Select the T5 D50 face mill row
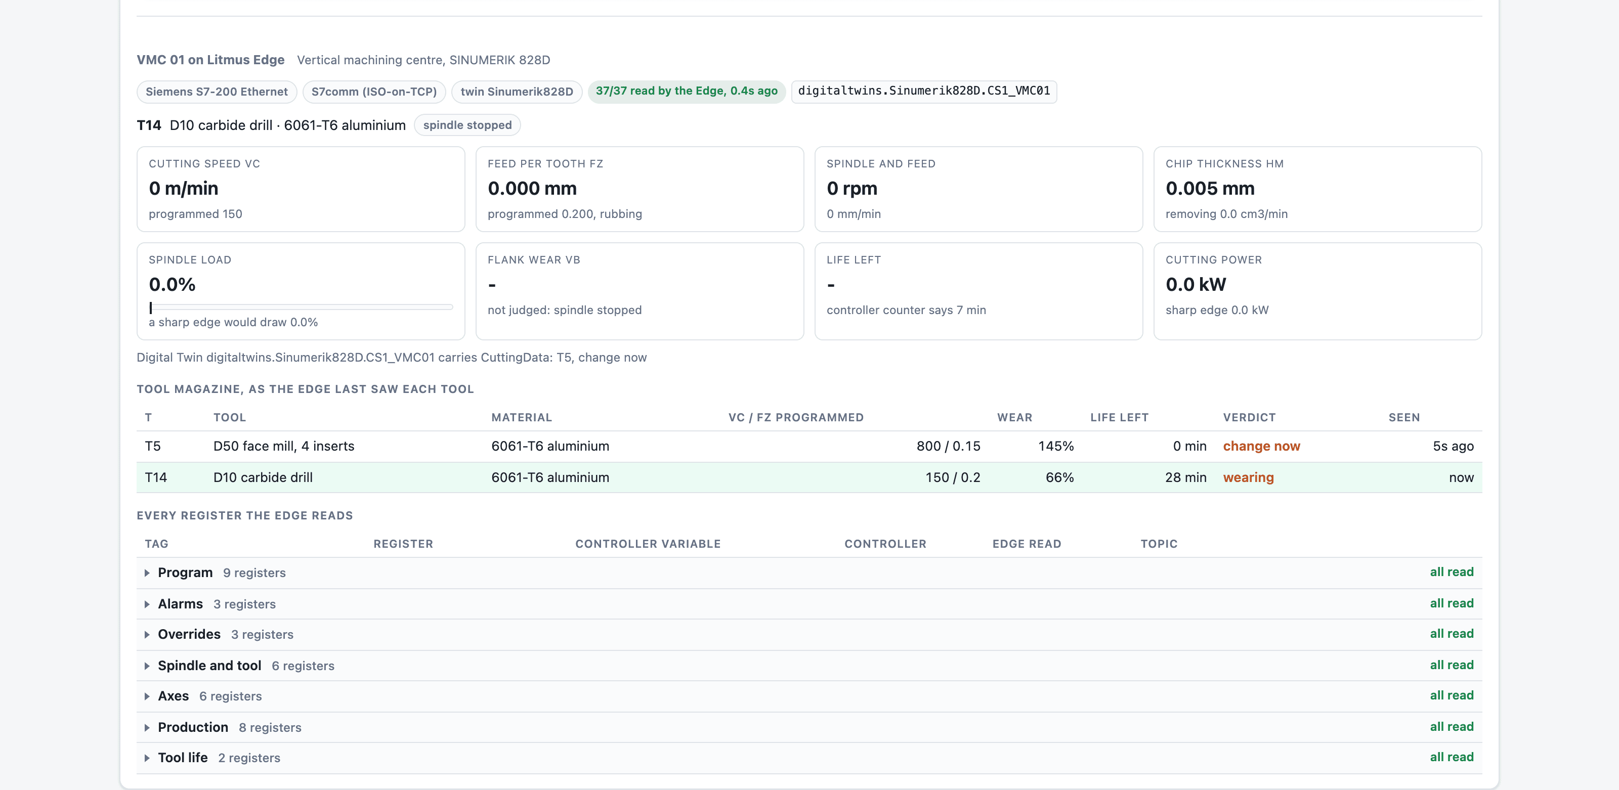1619x790 pixels. coord(809,446)
